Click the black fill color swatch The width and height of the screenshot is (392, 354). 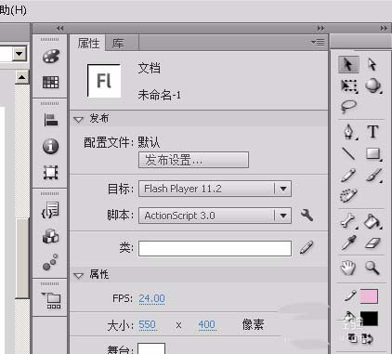tap(369, 319)
